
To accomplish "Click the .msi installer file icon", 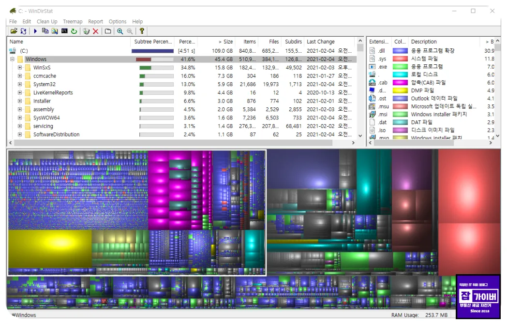I will pyautogui.click(x=373, y=114).
